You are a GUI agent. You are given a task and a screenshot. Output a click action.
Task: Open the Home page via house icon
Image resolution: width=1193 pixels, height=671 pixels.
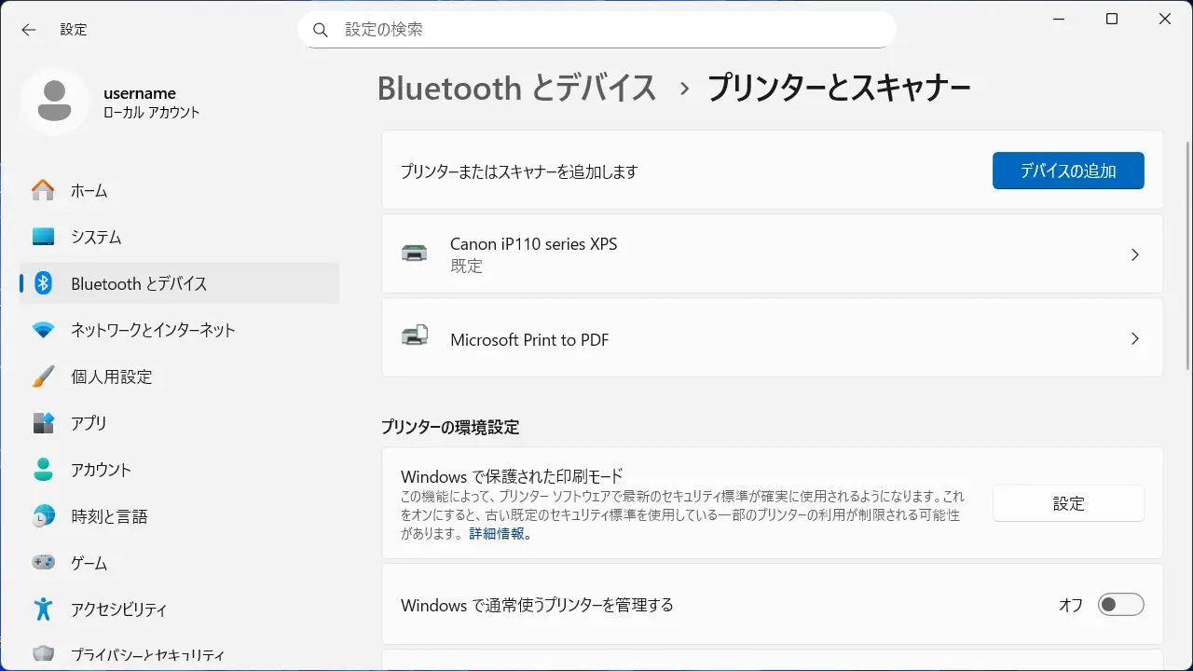pos(43,190)
